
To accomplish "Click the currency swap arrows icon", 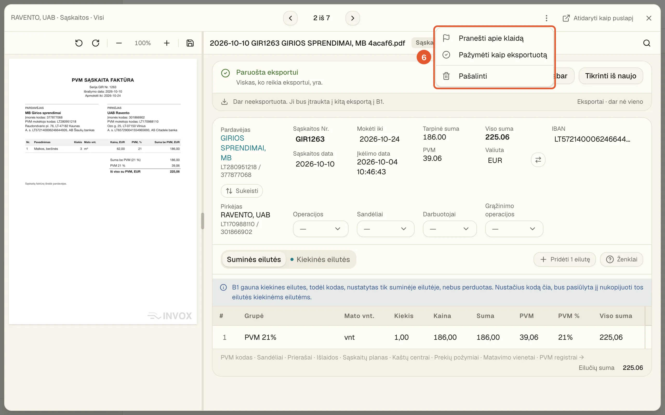I will [538, 160].
